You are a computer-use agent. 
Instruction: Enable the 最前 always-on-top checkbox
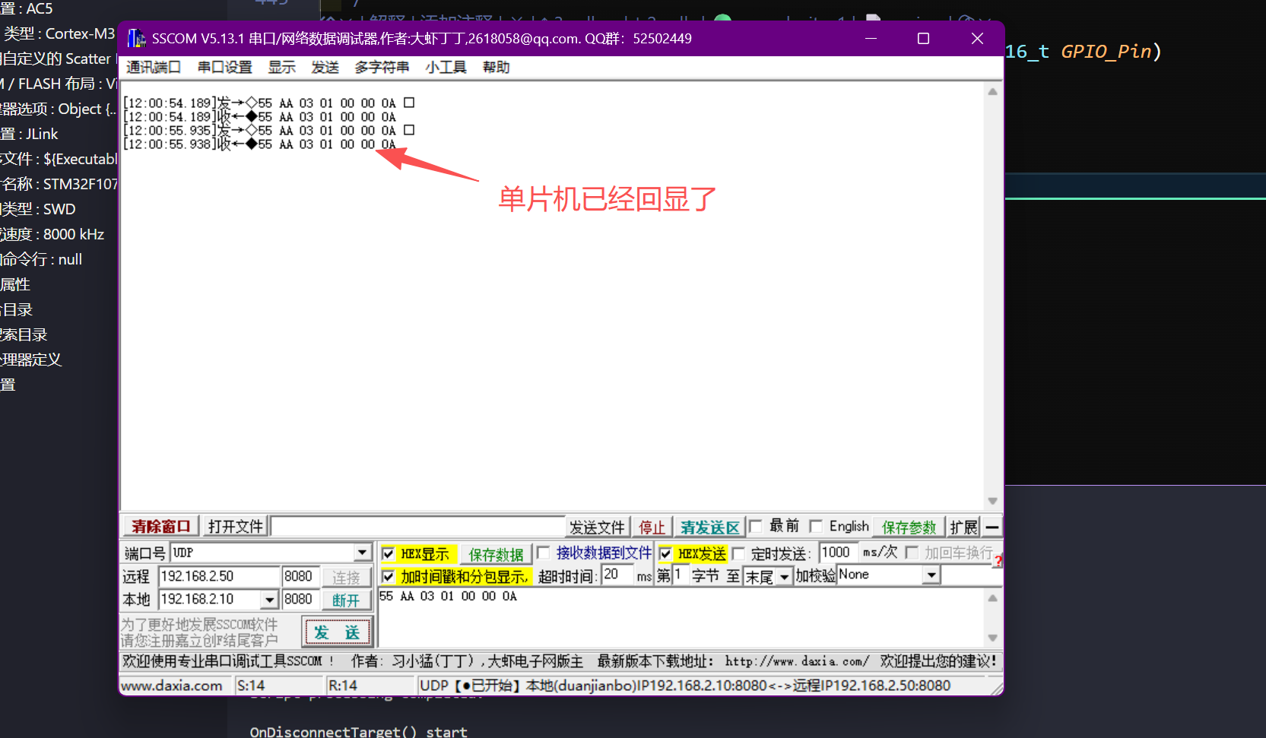point(756,526)
